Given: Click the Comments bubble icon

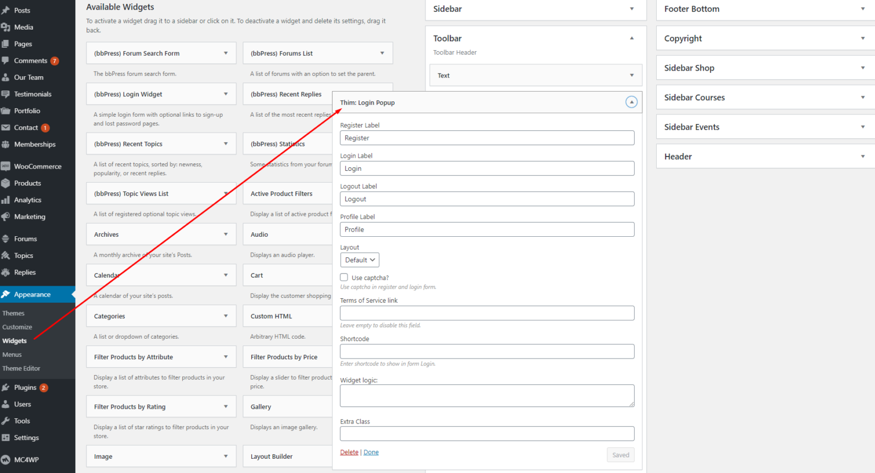Looking at the screenshot, I should click(x=6, y=61).
